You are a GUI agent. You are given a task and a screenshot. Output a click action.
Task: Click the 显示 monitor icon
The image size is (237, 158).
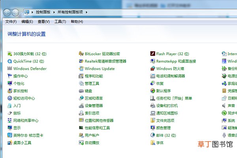[x=9, y=128]
